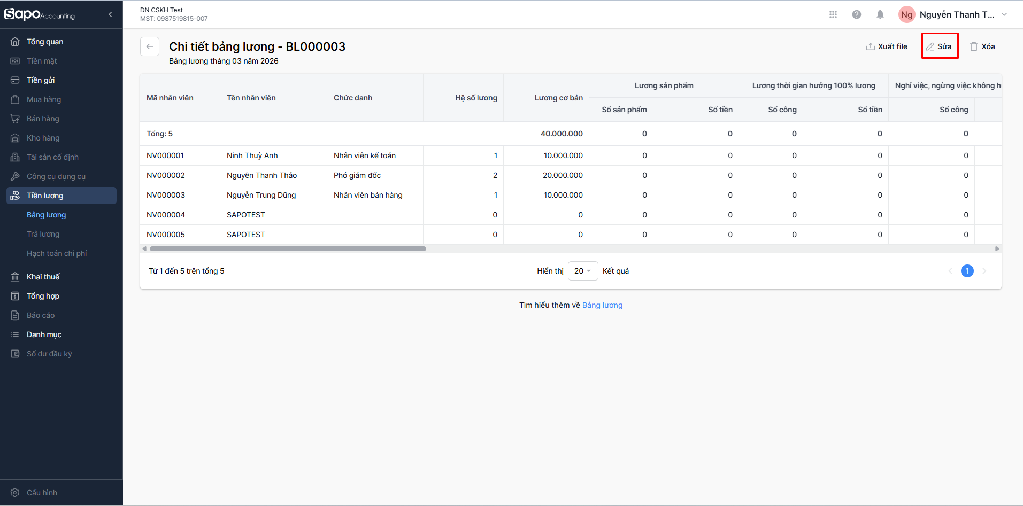The width and height of the screenshot is (1023, 506).
Task: Click the Xuất file export button
Action: click(887, 46)
